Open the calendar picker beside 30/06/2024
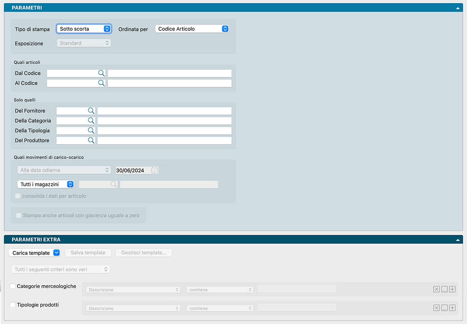The width and height of the screenshot is (467, 324). [x=154, y=171]
